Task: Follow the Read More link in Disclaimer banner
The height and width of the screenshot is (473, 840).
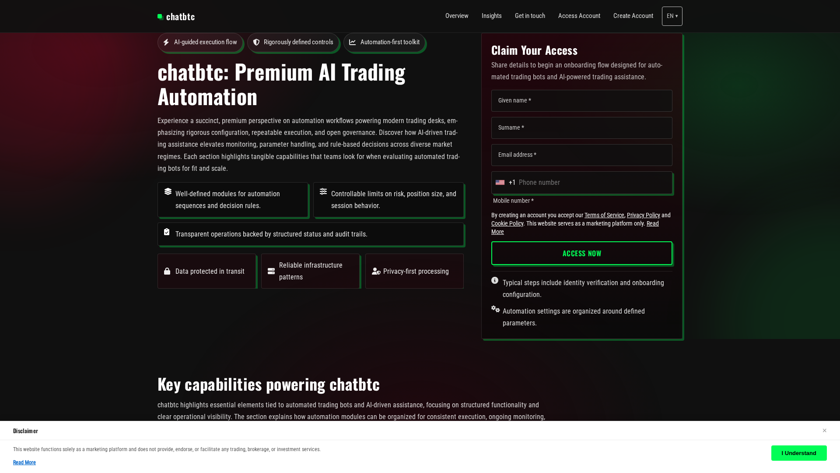Action: [24, 462]
